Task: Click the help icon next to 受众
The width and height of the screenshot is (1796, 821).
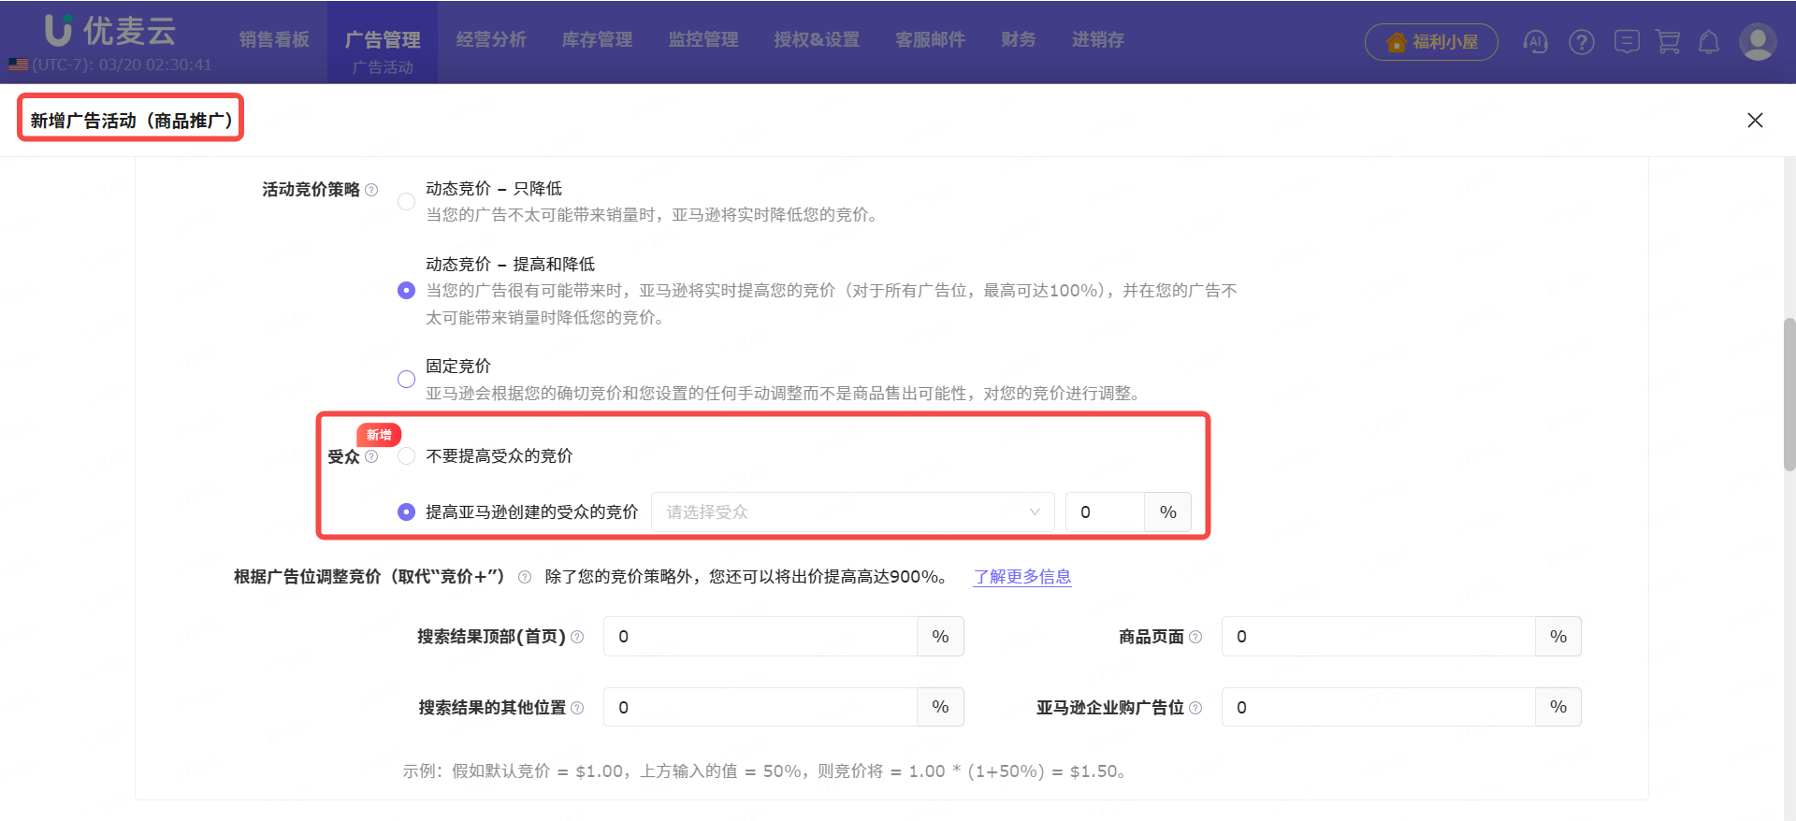Action: (x=371, y=456)
